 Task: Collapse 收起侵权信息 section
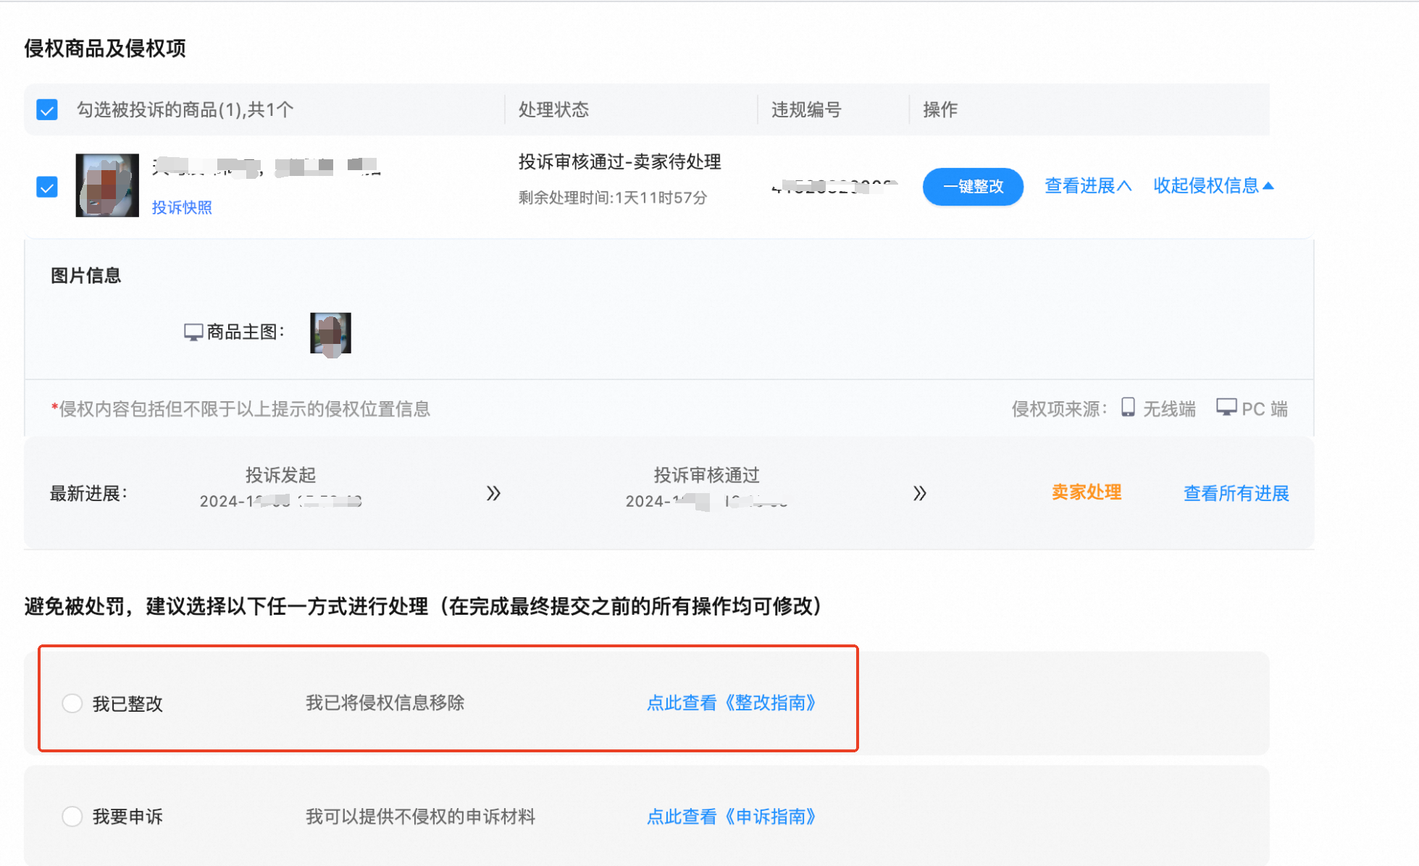[1213, 185]
